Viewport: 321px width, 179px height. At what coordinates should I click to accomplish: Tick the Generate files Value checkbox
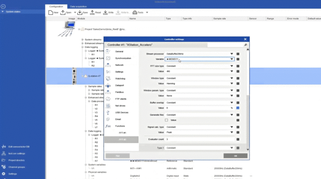point(167,120)
